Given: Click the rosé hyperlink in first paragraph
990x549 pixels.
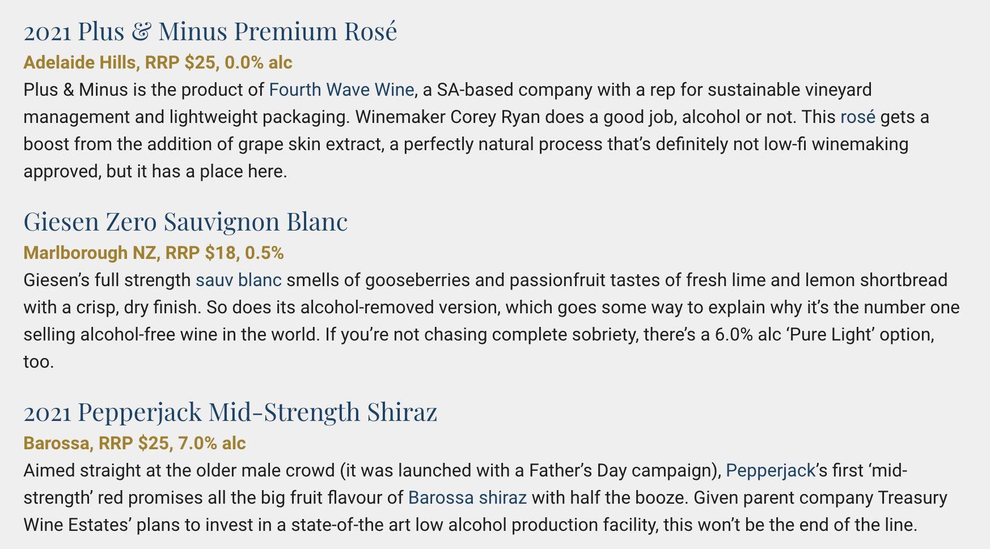Looking at the screenshot, I should click(857, 117).
